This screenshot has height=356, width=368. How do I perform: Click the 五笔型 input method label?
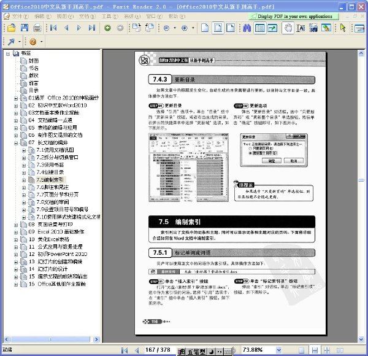(196, 352)
